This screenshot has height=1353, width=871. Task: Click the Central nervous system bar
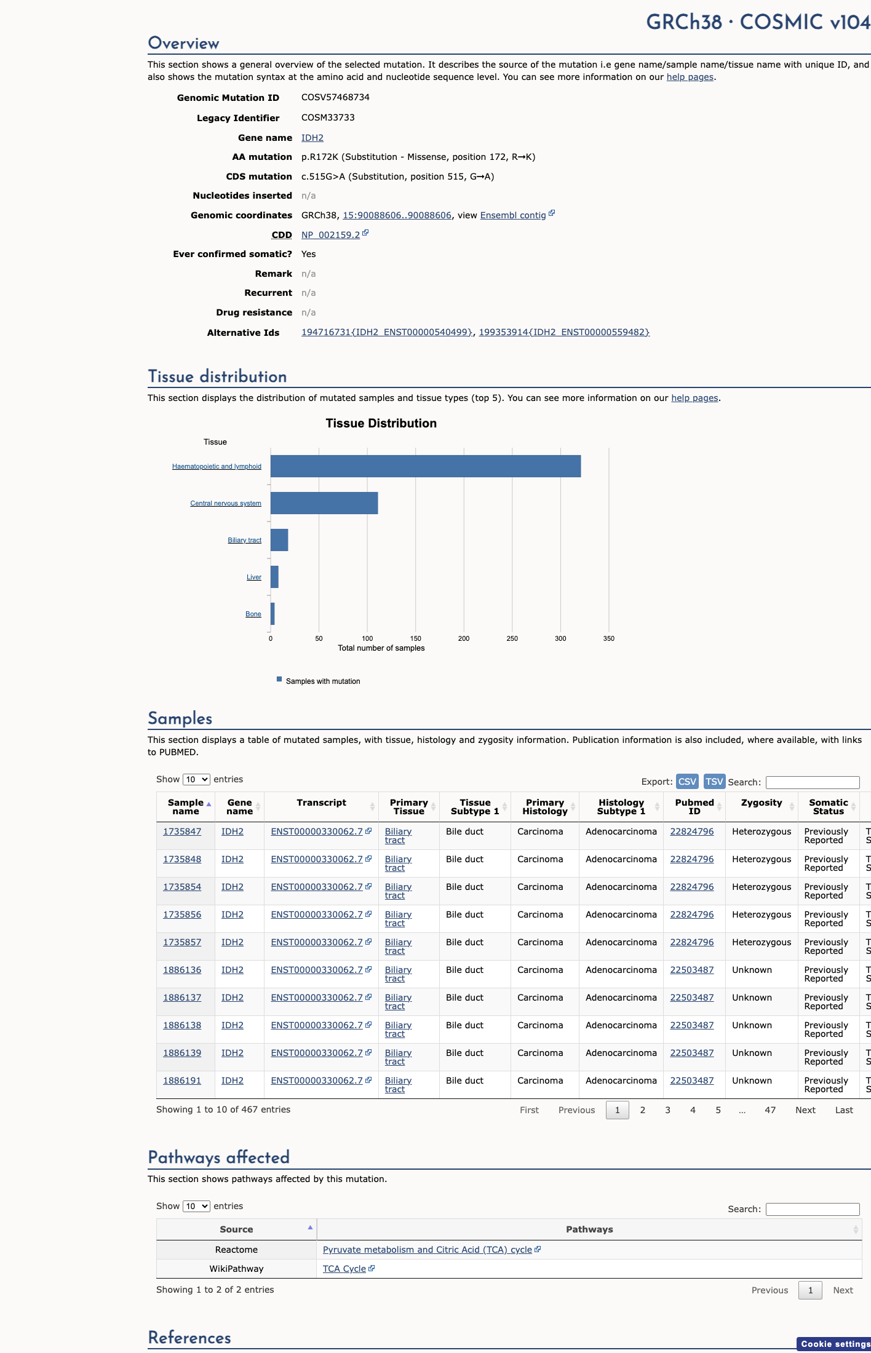tap(324, 503)
